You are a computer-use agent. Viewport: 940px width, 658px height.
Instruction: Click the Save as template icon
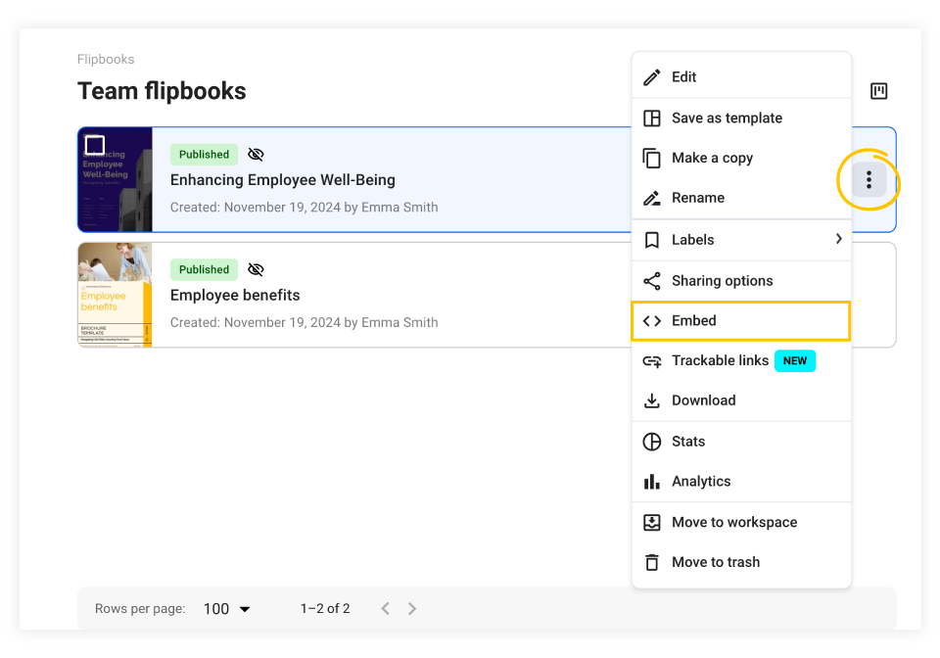tap(652, 117)
